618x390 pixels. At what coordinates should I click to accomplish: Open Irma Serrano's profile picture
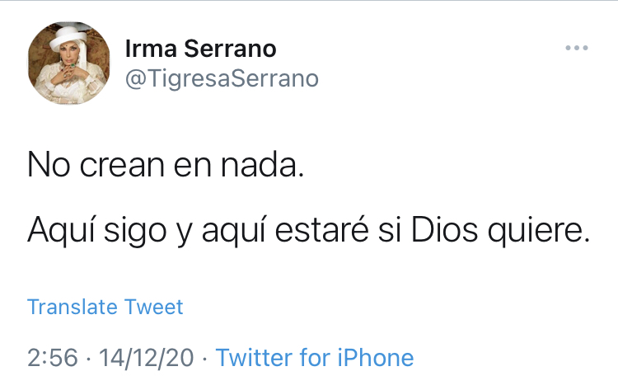tap(68, 63)
